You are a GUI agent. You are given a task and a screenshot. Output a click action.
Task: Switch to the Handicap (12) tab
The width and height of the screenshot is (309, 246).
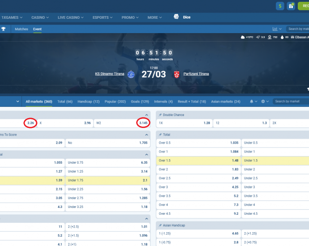point(89,102)
